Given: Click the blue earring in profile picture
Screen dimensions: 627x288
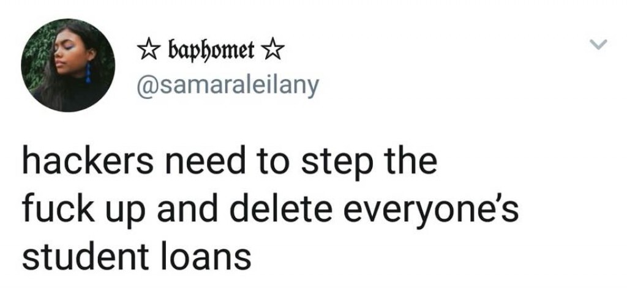Looking at the screenshot, I should pyautogui.click(x=88, y=74).
